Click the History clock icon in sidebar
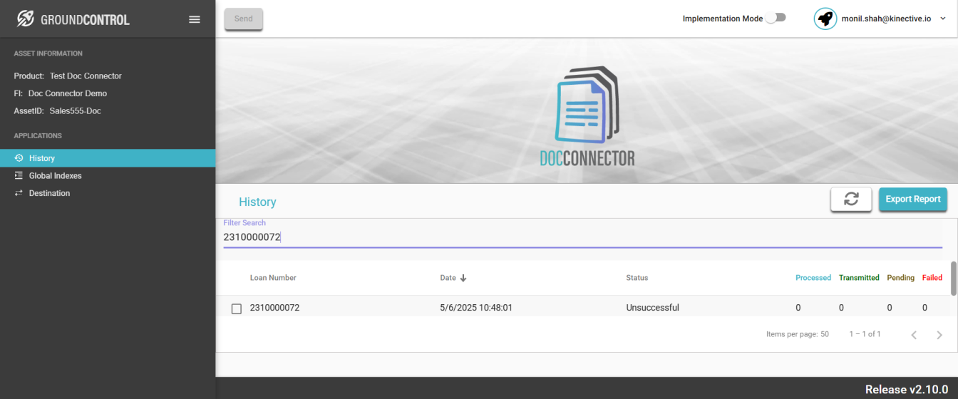Screen dimensions: 958x399 [x=19, y=158]
